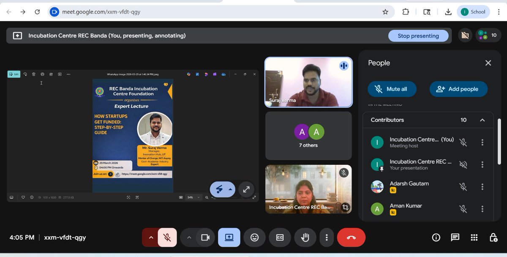Mute Aman Kumar's microphone
Image resolution: width=507 pixels, height=257 pixels.
click(463, 209)
